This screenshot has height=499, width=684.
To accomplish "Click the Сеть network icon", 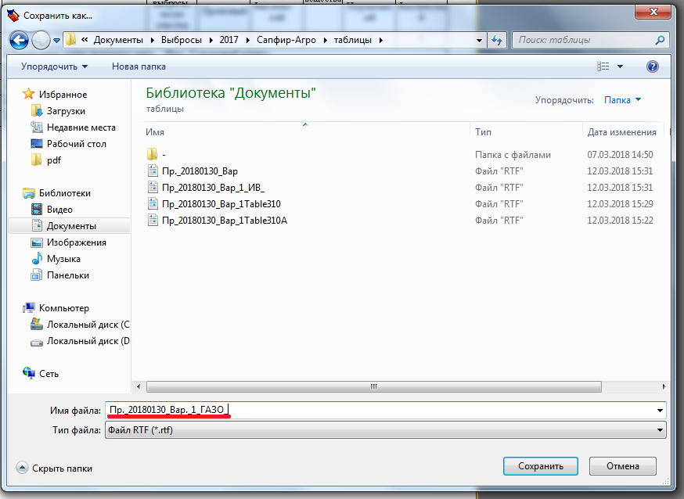I will [29, 374].
